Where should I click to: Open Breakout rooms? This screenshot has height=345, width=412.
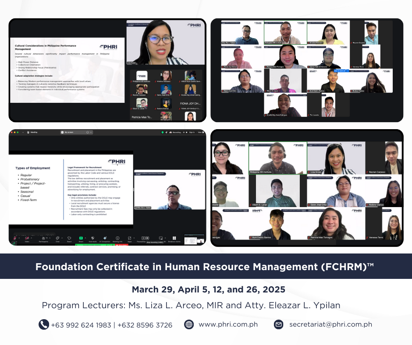pyautogui.click(x=174, y=238)
